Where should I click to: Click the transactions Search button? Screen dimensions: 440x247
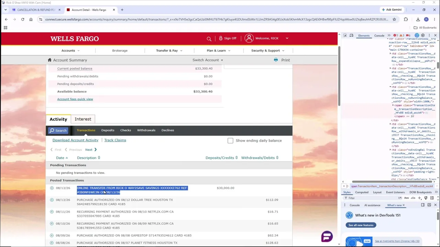pyautogui.click(x=58, y=130)
